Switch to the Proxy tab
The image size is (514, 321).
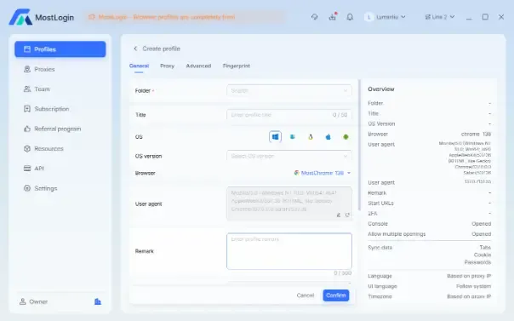point(167,66)
